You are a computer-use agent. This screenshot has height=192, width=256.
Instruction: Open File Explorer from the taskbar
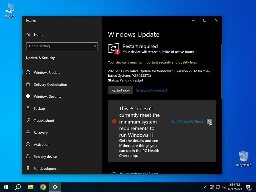(x=30, y=187)
